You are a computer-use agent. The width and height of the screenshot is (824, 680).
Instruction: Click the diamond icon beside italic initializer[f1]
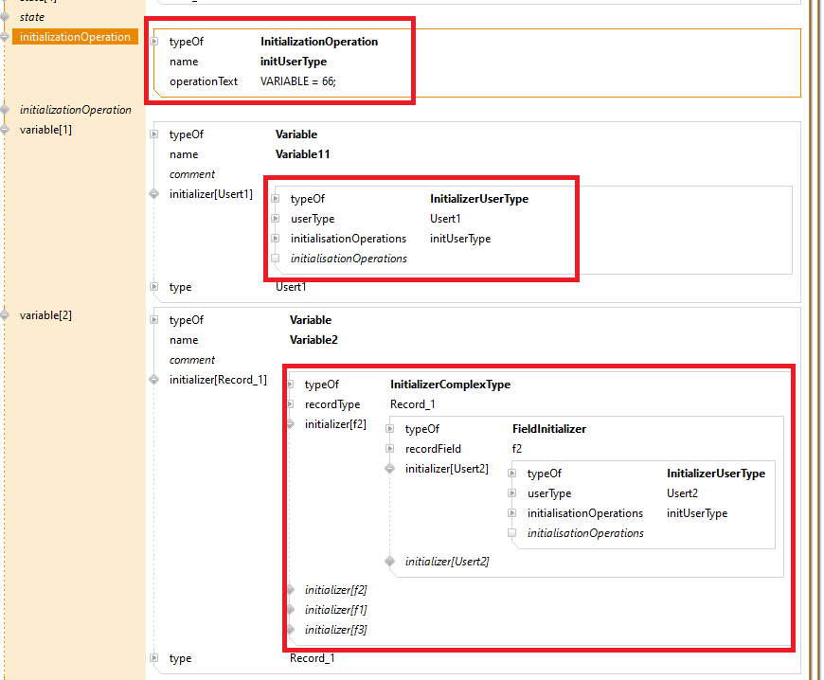click(291, 610)
